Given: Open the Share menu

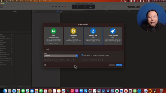Looking at the screenshot, I should [x=35, y=1].
